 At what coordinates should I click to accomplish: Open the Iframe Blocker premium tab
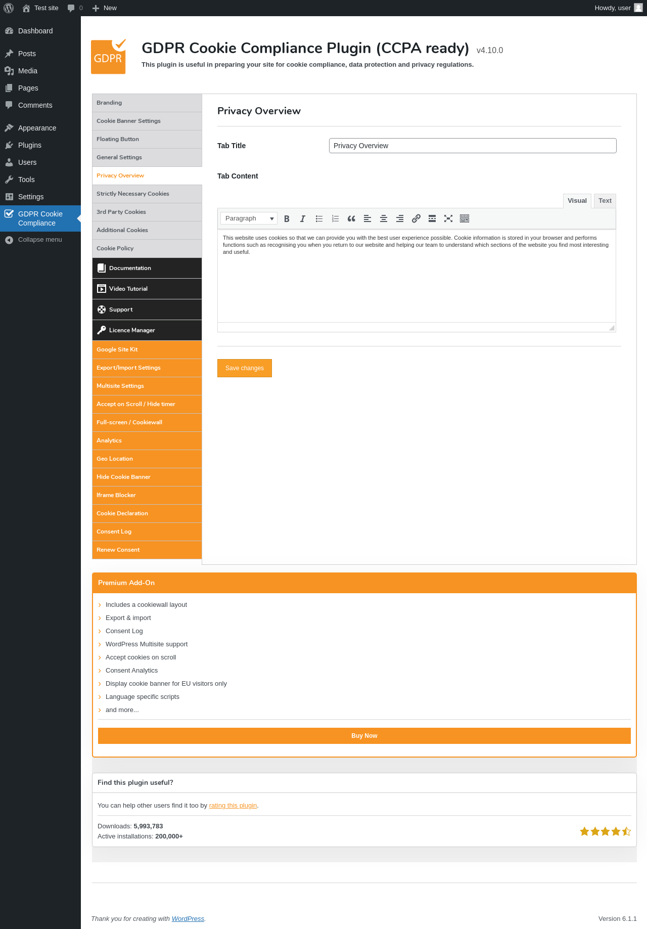[147, 495]
